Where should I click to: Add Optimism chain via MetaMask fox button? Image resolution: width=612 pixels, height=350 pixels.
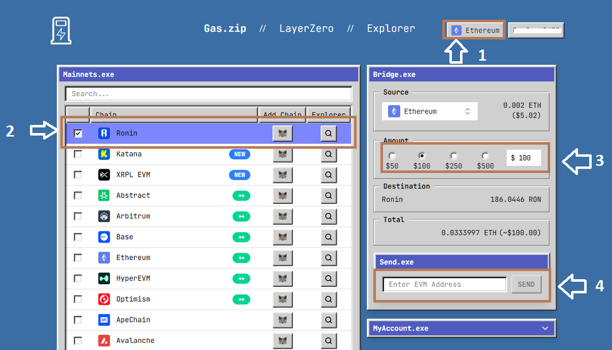(x=283, y=299)
